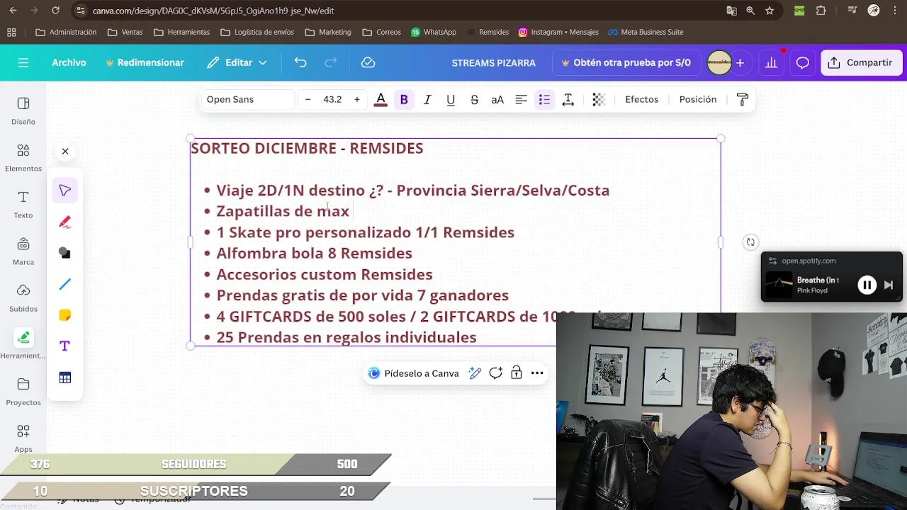Image resolution: width=907 pixels, height=510 pixels.
Task: Click the Compartir button
Action: pos(861,62)
